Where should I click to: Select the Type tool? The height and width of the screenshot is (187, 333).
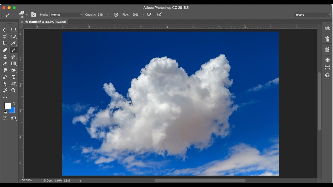pos(14,77)
